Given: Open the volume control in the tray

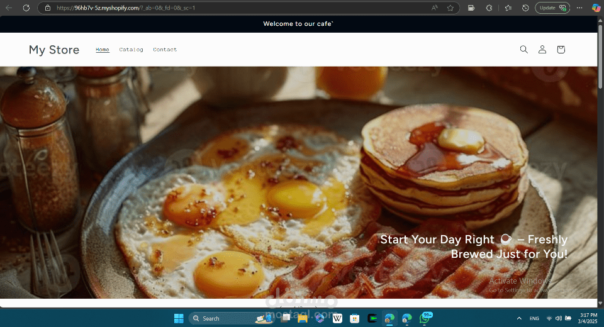Looking at the screenshot, I should (x=559, y=319).
